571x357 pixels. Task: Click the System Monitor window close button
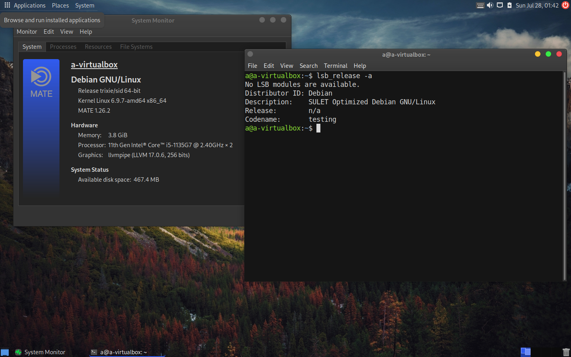tap(284, 20)
